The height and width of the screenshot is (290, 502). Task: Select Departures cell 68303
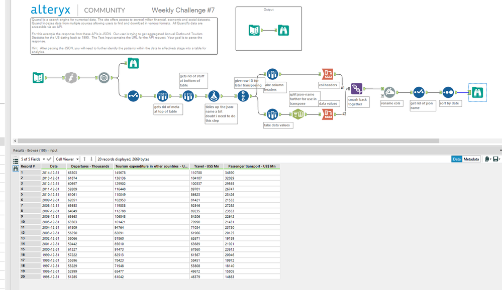coord(90,173)
